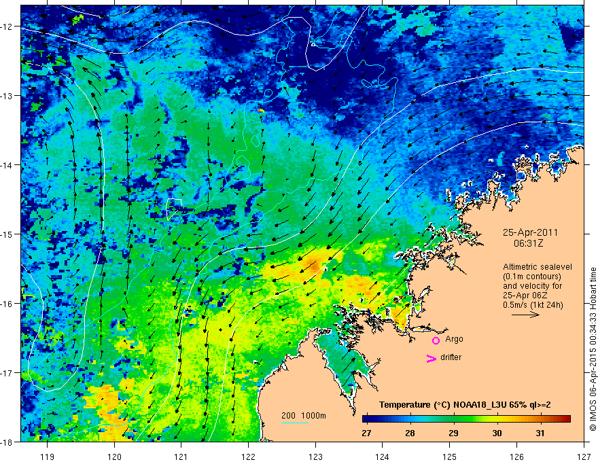Click the date text 25-Apr-2011

pyautogui.click(x=530, y=232)
